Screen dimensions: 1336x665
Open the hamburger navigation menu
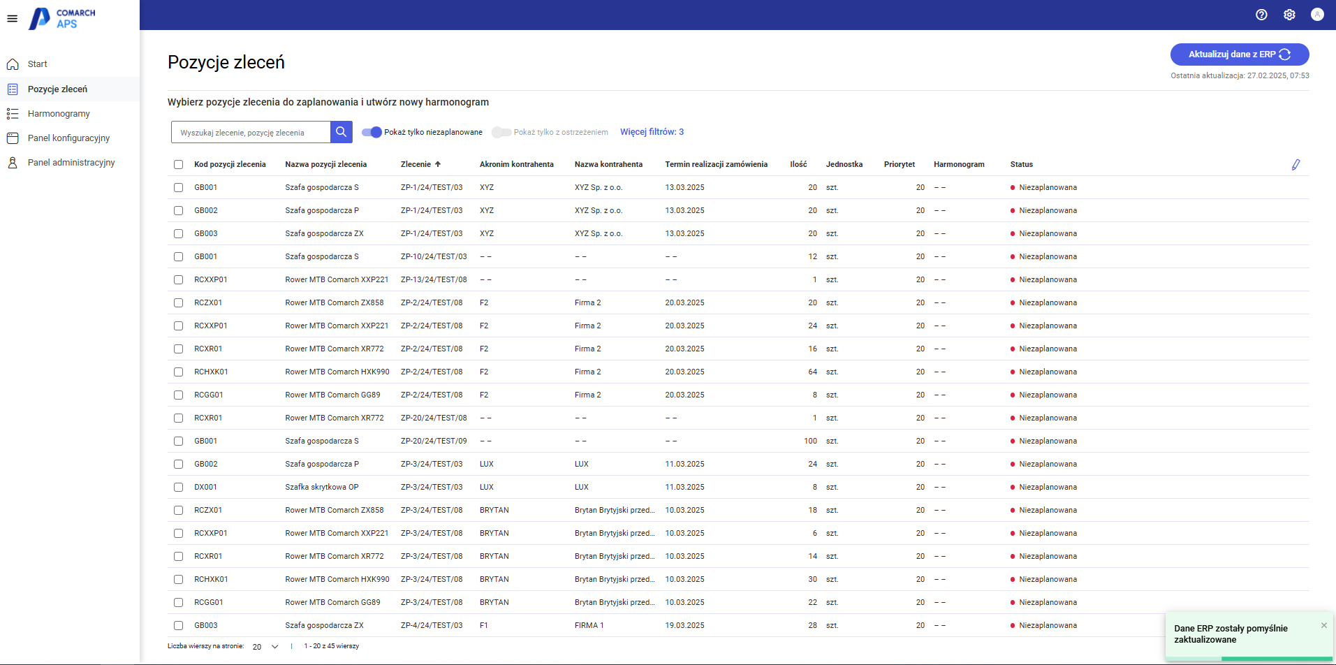pos(12,19)
